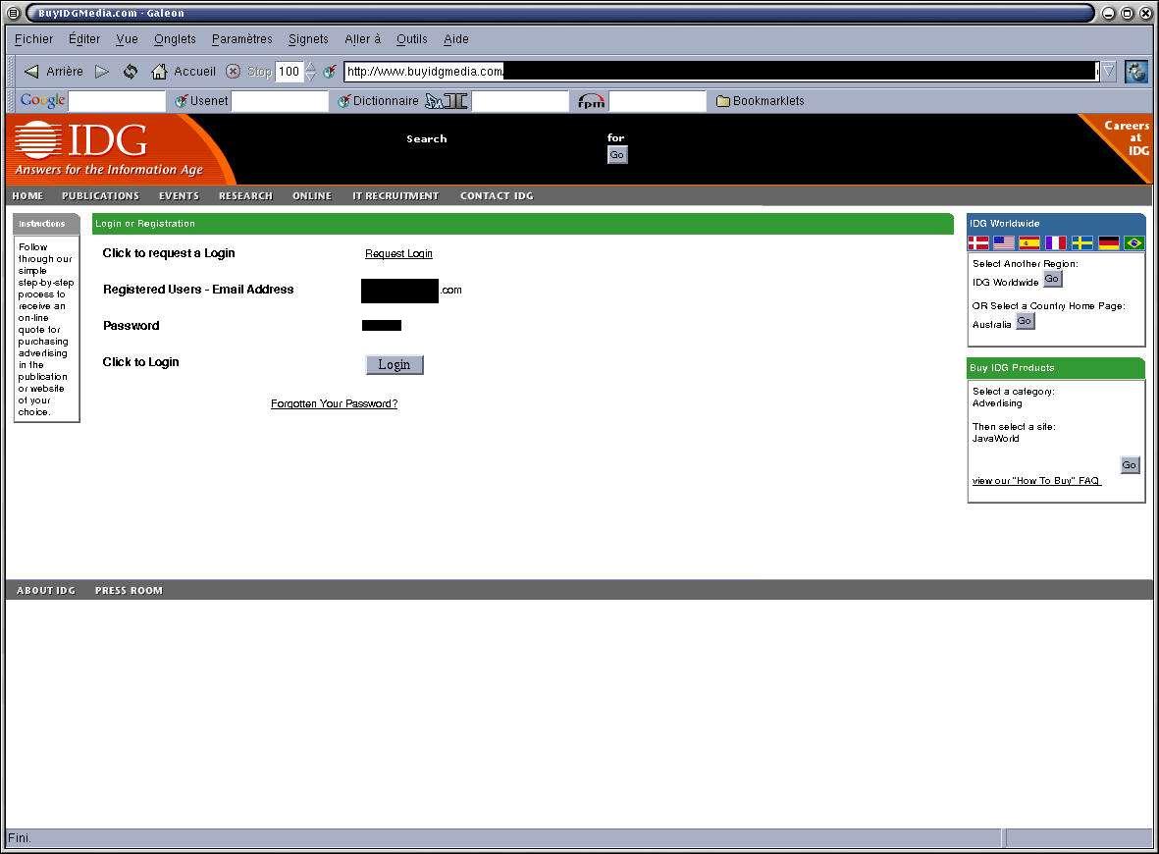Open the Onglets menu
Image resolution: width=1159 pixels, height=854 pixels.
[176, 39]
